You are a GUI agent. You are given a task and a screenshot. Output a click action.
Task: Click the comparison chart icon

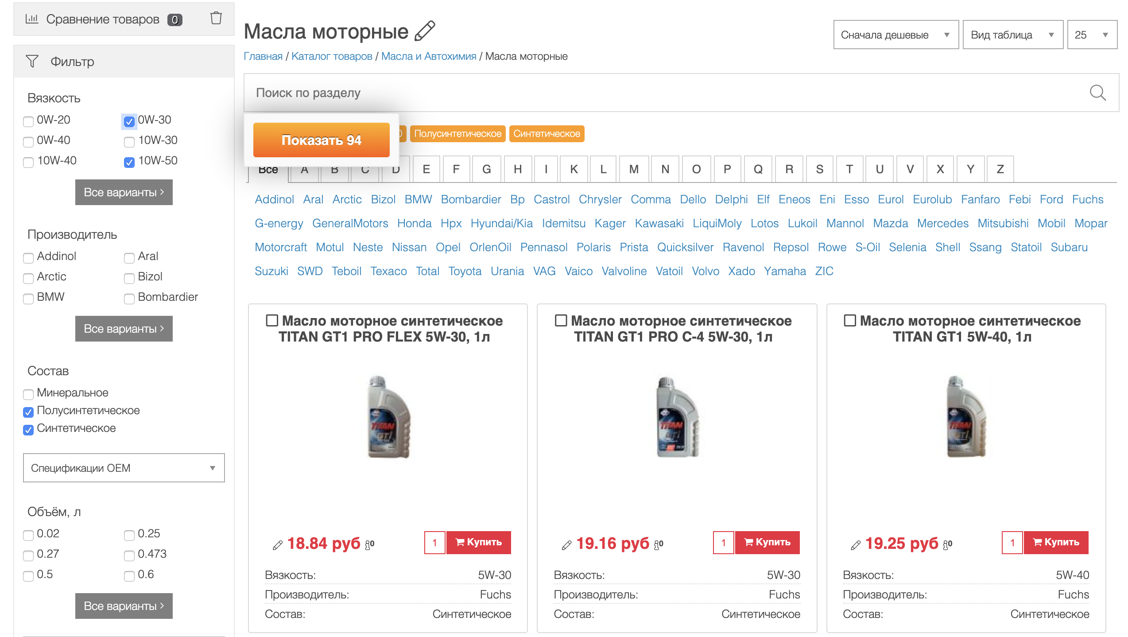[32, 19]
